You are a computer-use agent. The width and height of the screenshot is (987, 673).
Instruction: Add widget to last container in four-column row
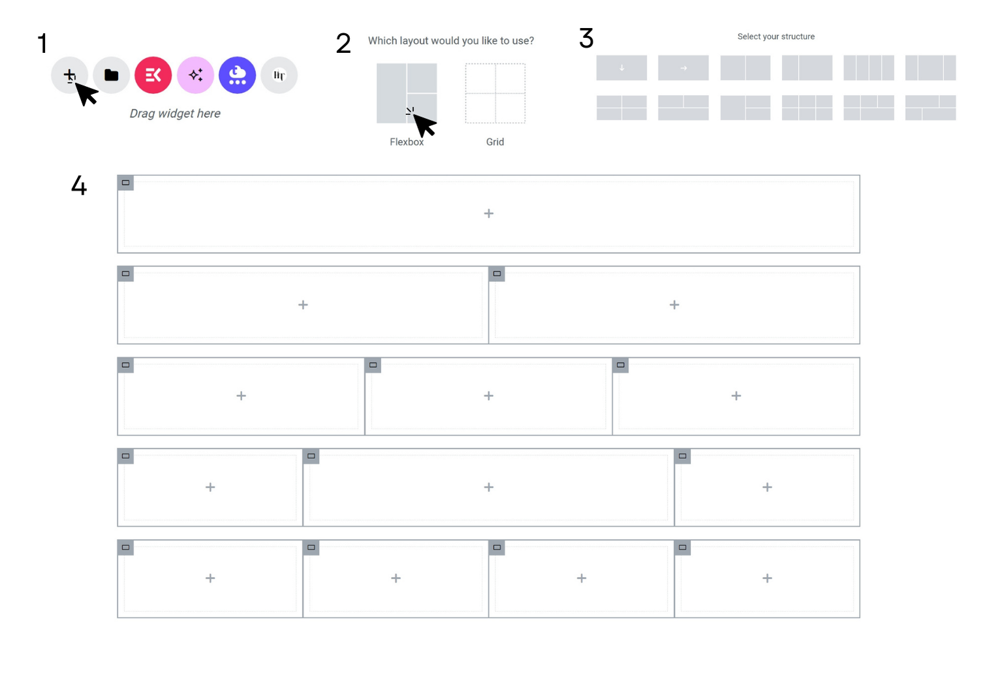click(767, 578)
